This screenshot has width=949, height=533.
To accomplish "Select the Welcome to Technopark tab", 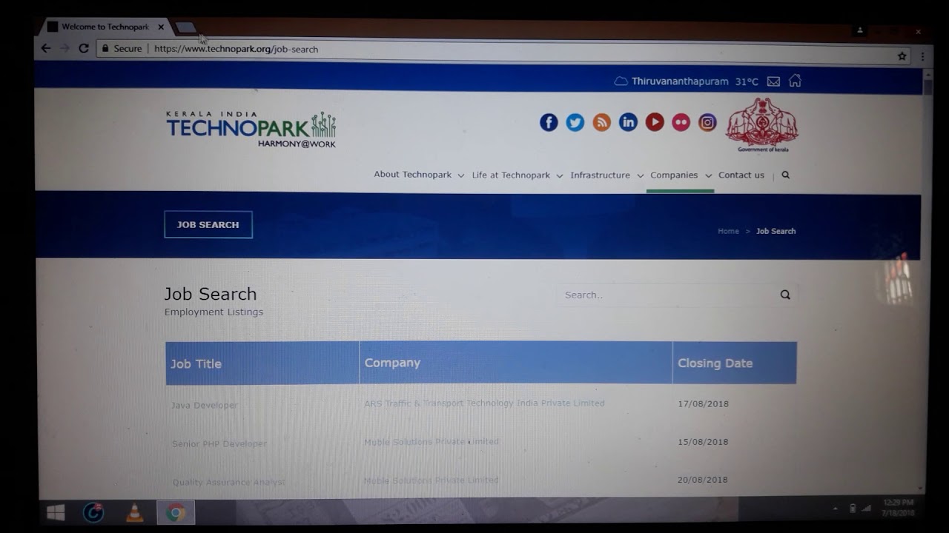I will 105,27.
